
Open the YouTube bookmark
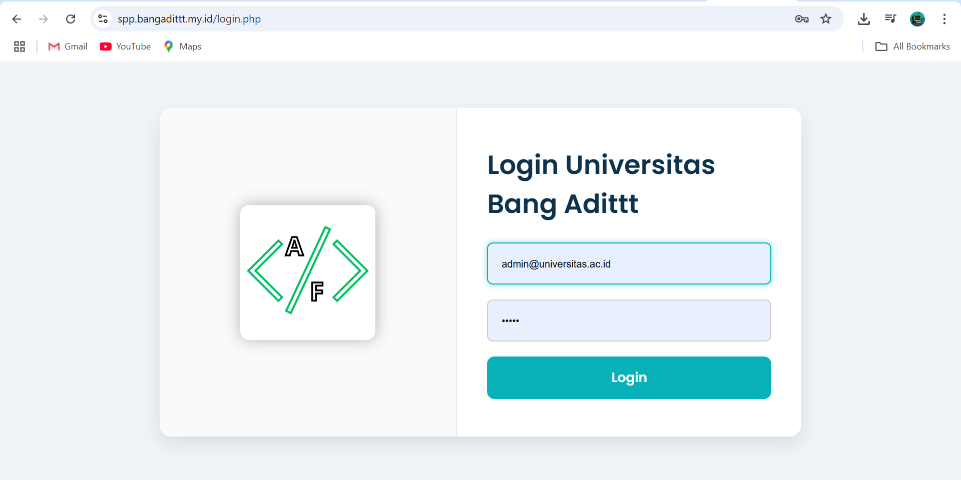pos(126,46)
